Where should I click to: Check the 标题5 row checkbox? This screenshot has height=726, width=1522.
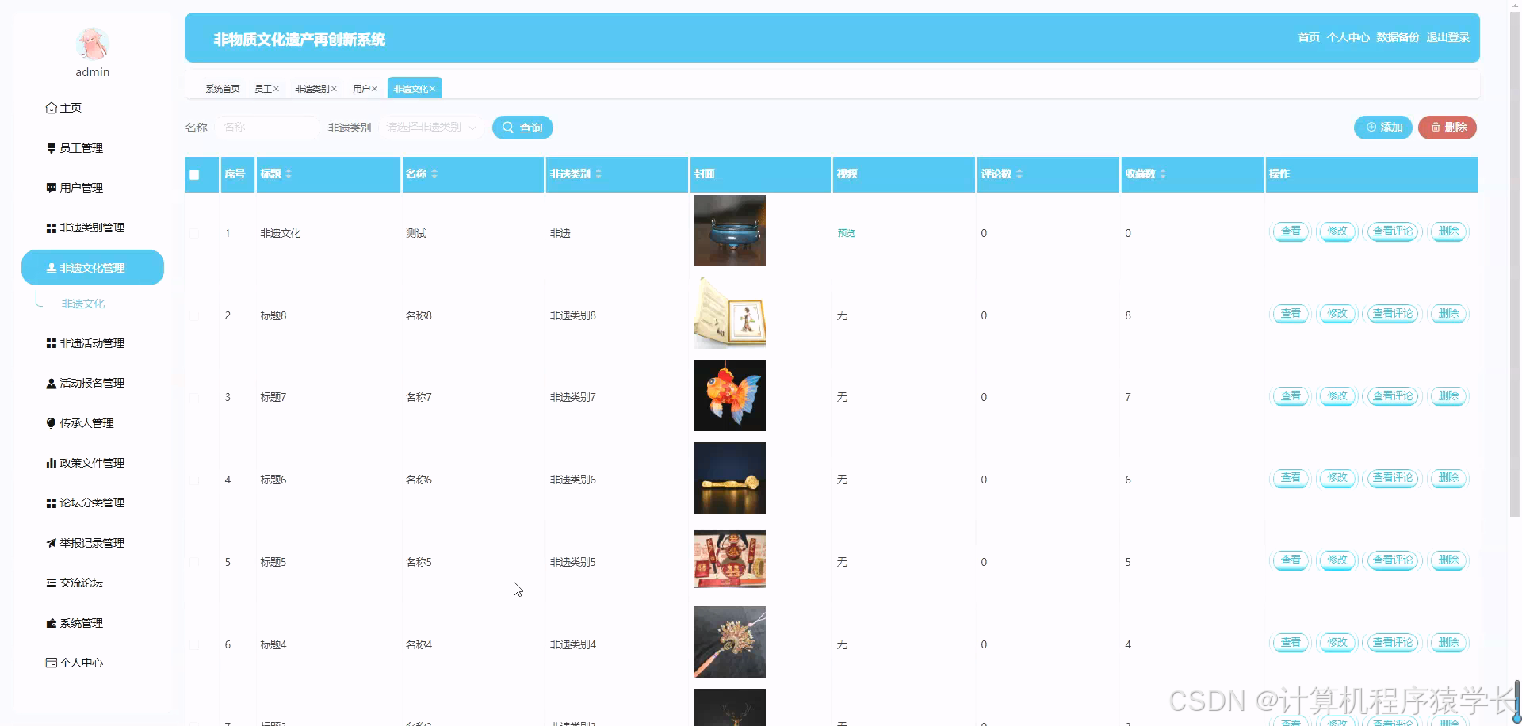click(x=194, y=562)
